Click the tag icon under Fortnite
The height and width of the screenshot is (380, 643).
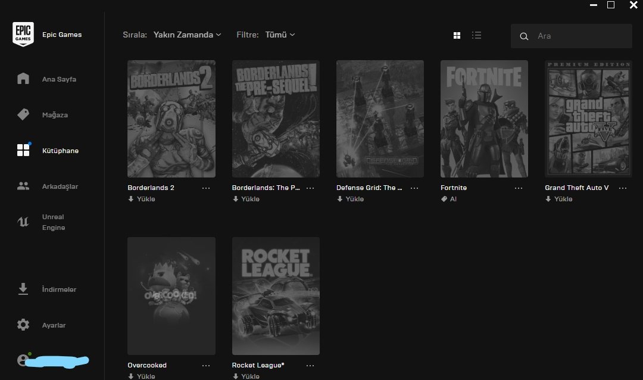(x=444, y=199)
